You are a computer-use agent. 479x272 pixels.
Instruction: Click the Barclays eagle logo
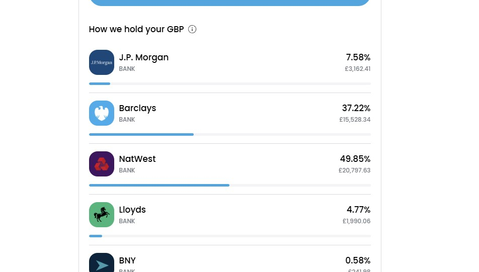pyautogui.click(x=102, y=113)
